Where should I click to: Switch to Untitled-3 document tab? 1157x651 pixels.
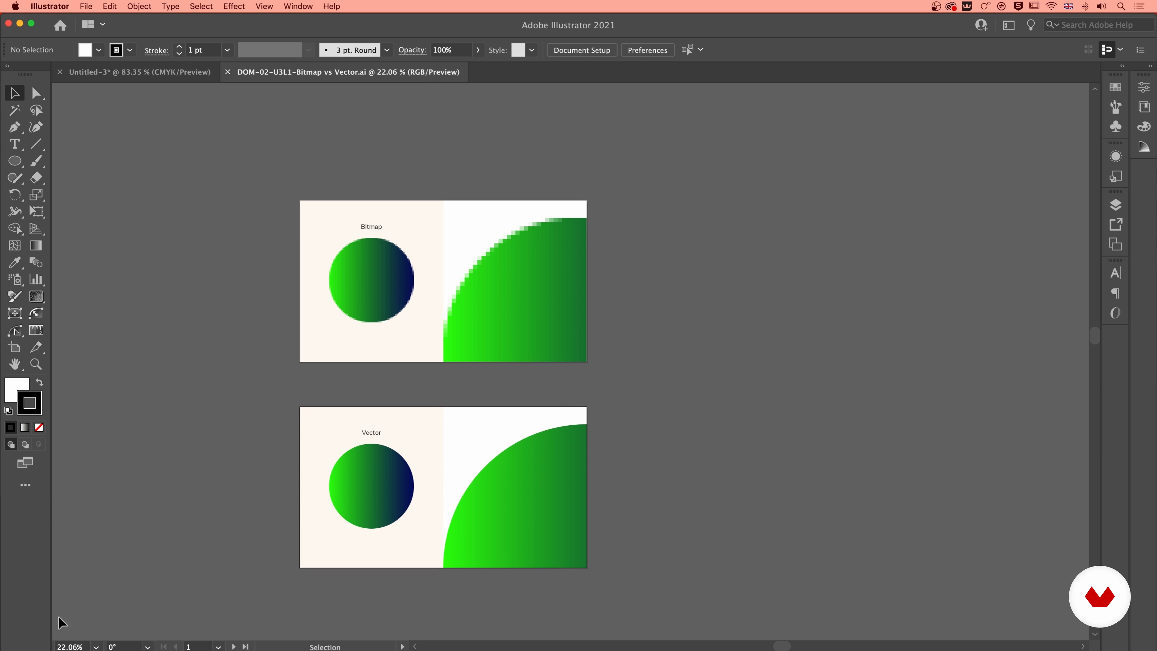(139, 72)
